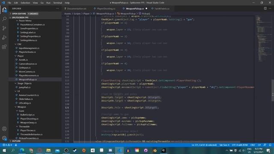Open ThrowableBehavior.cs in explorer
This screenshot has width=274, height=154.
click(31, 134)
